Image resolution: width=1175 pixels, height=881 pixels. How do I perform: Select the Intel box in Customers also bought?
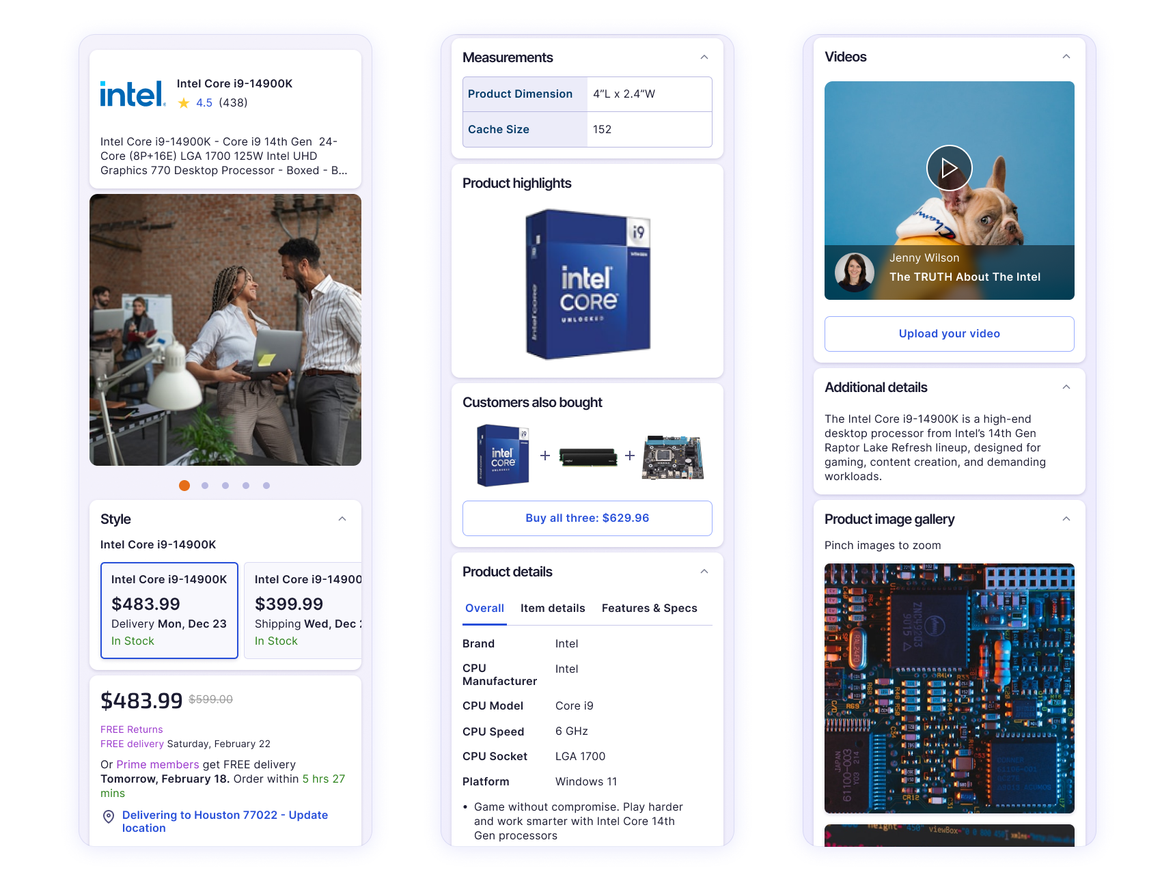coord(503,456)
